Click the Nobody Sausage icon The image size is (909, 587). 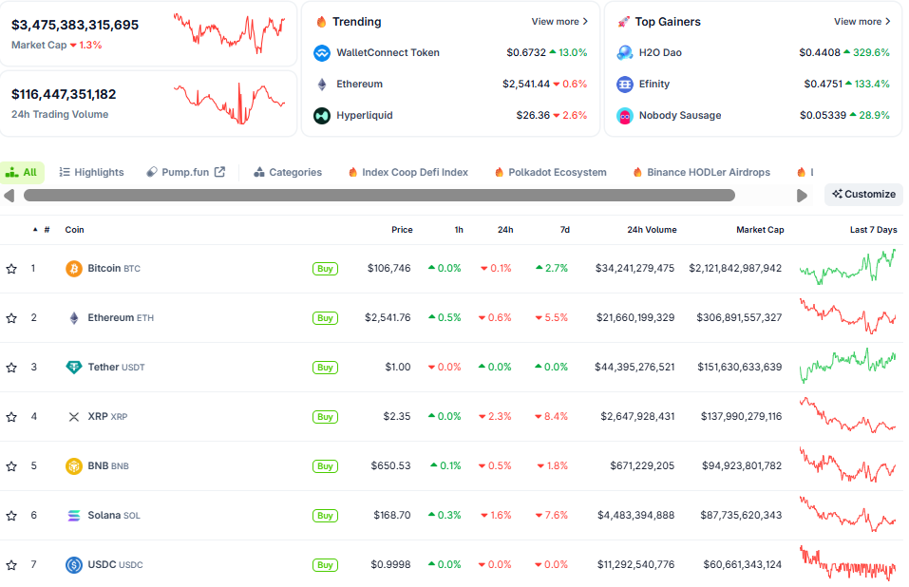pos(624,116)
